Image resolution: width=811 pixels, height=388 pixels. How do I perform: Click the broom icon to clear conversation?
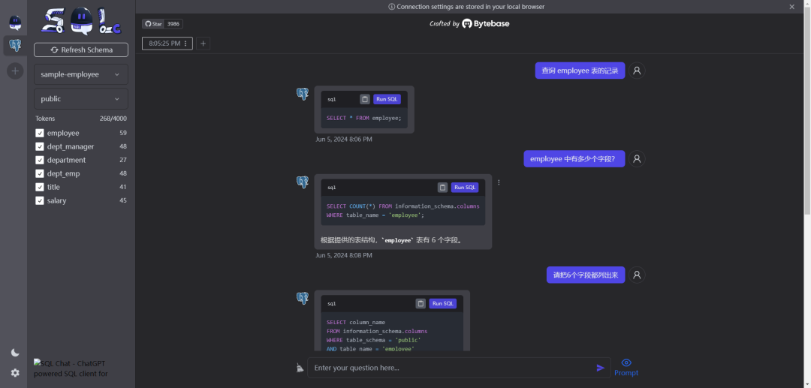(300, 368)
